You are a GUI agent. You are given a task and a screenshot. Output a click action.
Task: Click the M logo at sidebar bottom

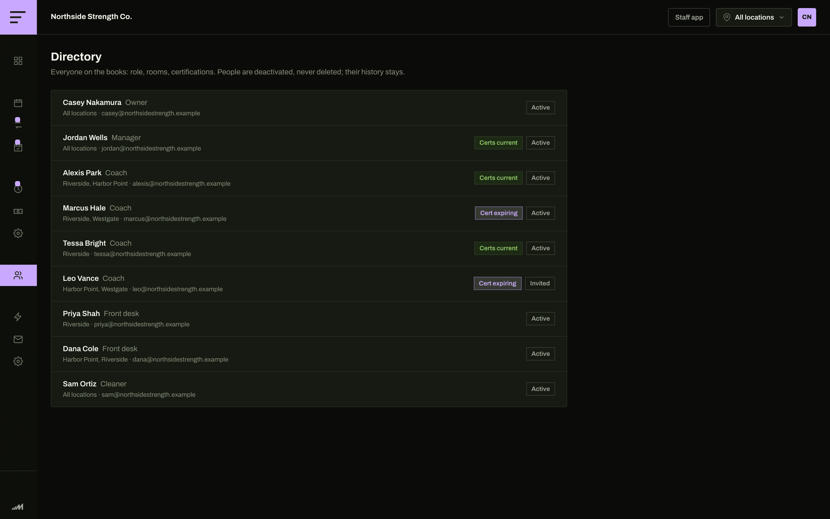point(18,507)
